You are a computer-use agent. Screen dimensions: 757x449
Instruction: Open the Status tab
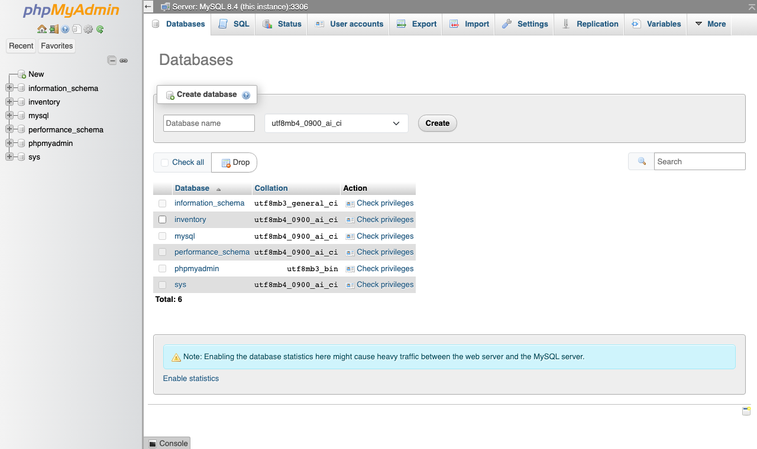click(282, 24)
